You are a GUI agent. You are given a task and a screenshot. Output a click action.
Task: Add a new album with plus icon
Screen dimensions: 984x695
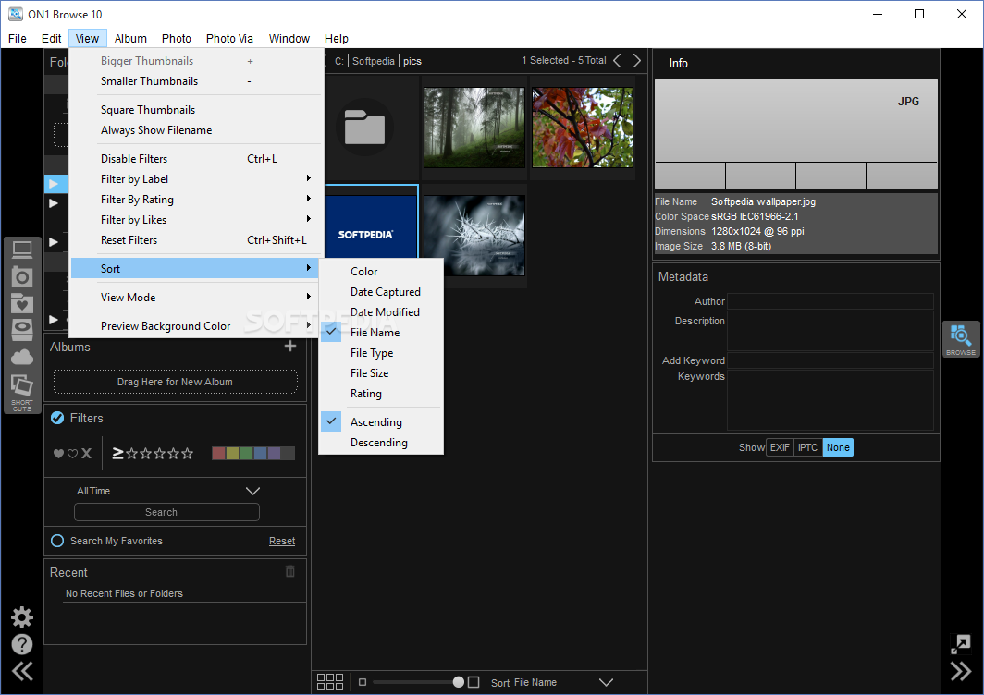point(290,347)
